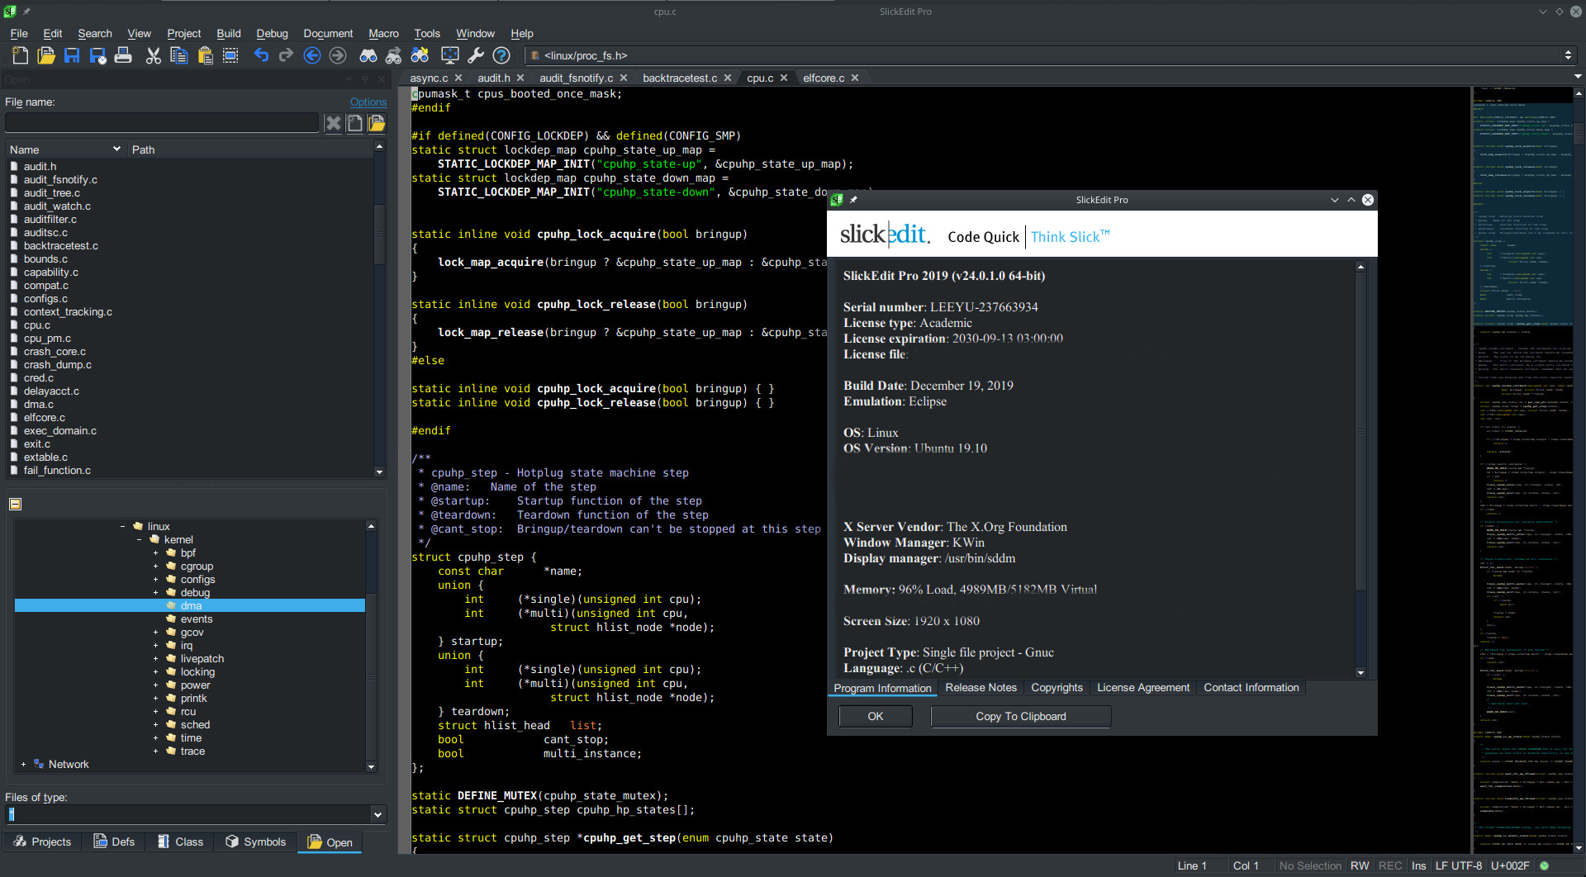Click Copy To Clipboard button
This screenshot has height=877, width=1586.
1020,716
